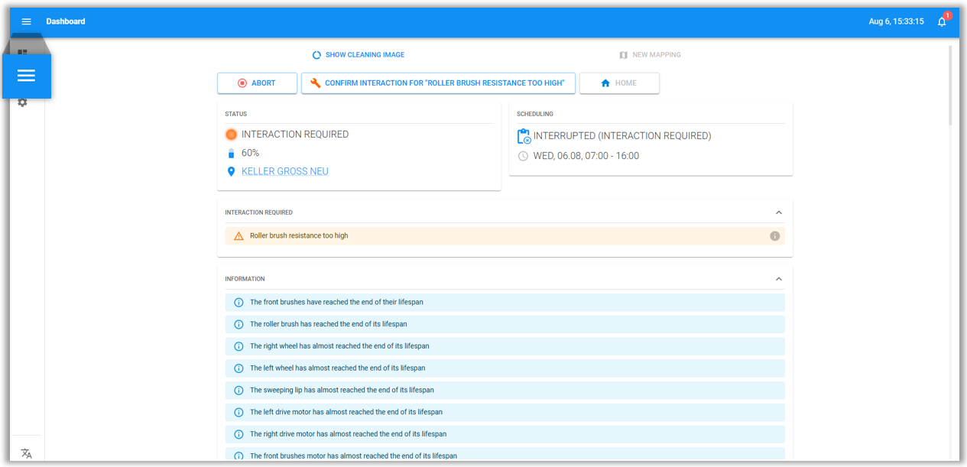This screenshot has width=967, height=467.
Task: Click the interrupted schedule clipboard icon
Action: [x=524, y=136]
